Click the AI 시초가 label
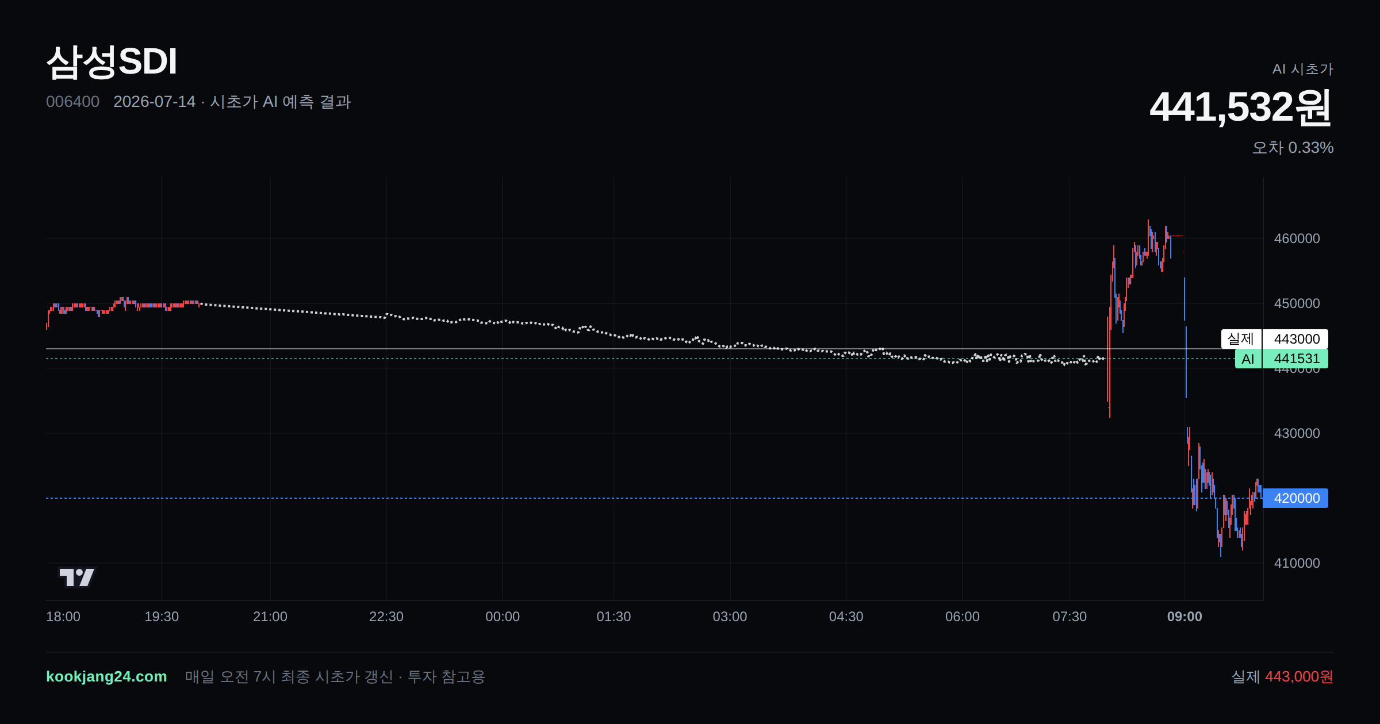The height and width of the screenshot is (724, 1380). (x=1302, y=69)
